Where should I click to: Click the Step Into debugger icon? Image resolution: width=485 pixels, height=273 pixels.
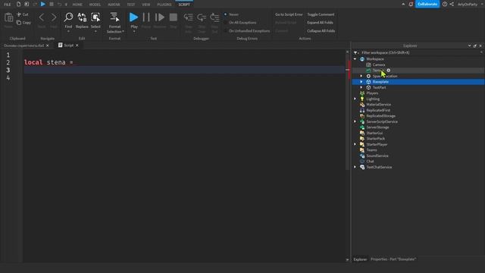pos(189,17)
